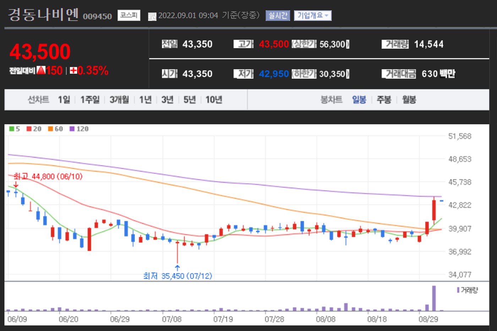Click the 39,907 price axis label
The height and width of the screenshot is (331, 497).
(x=460, y=229)
